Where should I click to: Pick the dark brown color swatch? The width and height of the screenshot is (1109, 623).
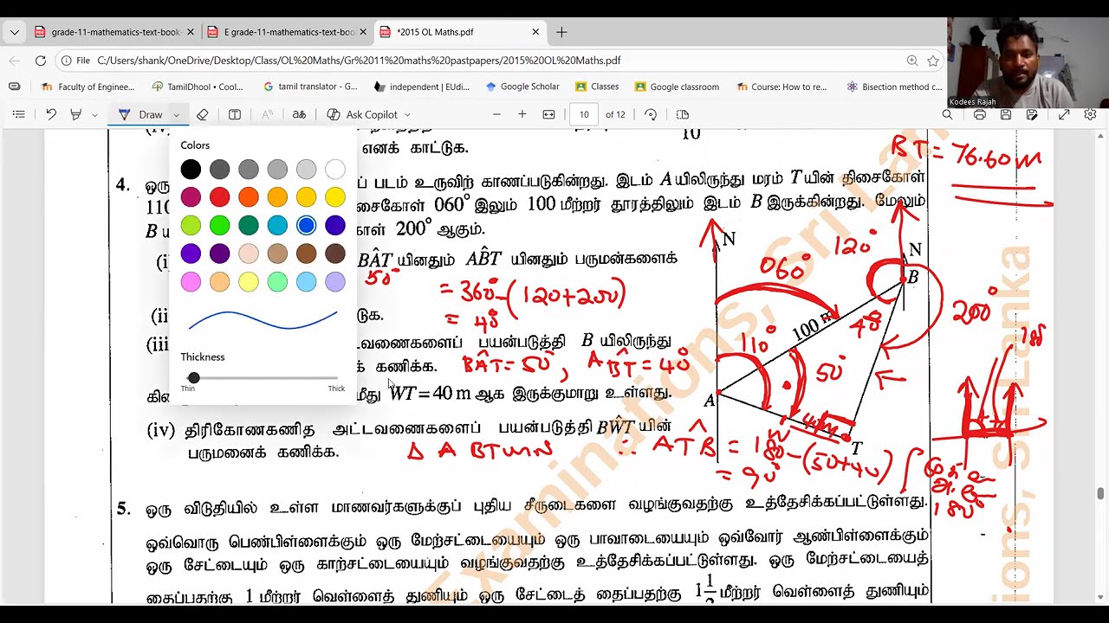[334, 254]
